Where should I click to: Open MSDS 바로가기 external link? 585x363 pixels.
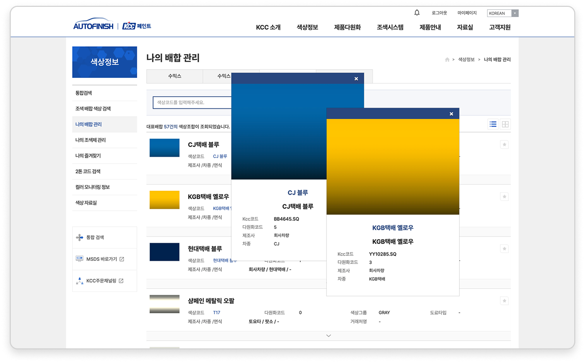click(x=100, y=259)
